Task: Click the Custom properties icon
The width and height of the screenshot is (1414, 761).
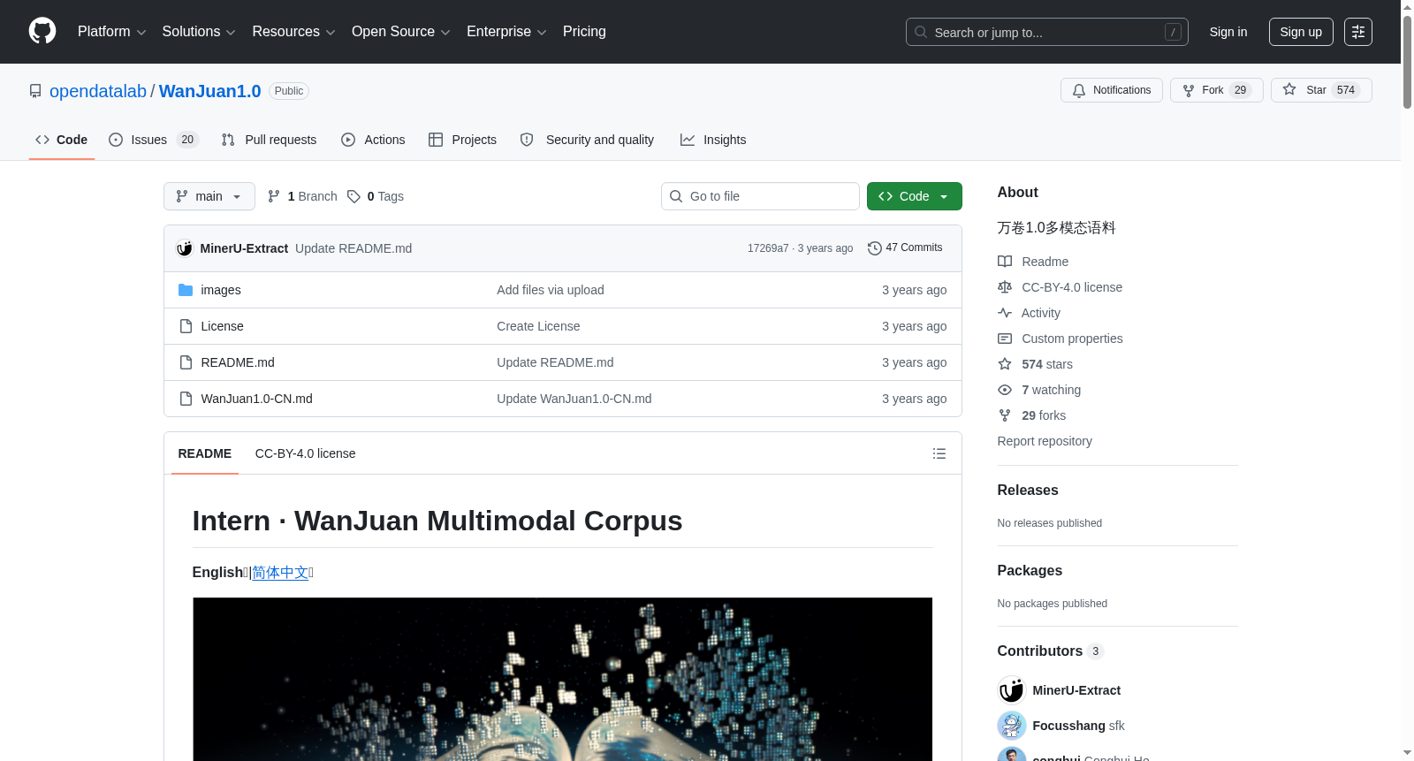Action: click(1005, 339)
